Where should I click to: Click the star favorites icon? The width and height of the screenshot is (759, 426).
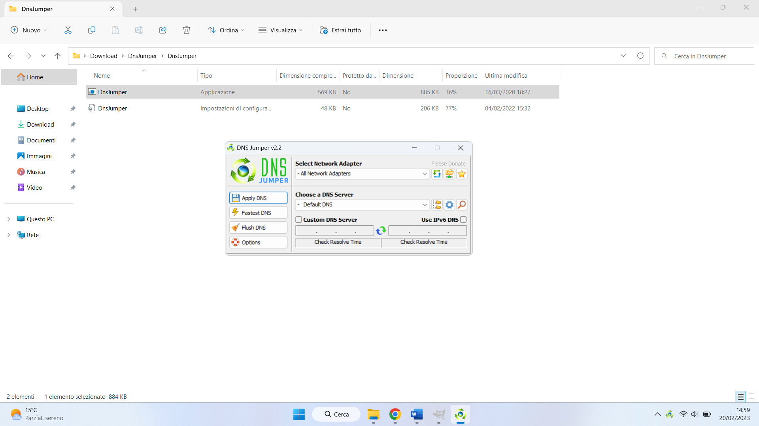[x=461, y=174]
